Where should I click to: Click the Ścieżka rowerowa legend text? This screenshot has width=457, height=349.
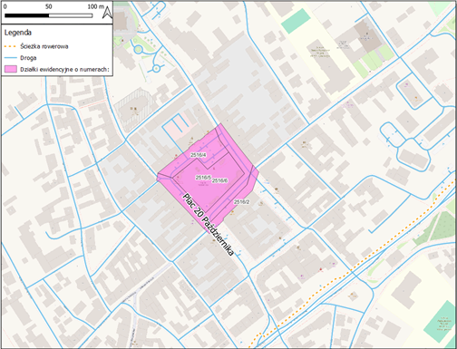coord(44,46)
